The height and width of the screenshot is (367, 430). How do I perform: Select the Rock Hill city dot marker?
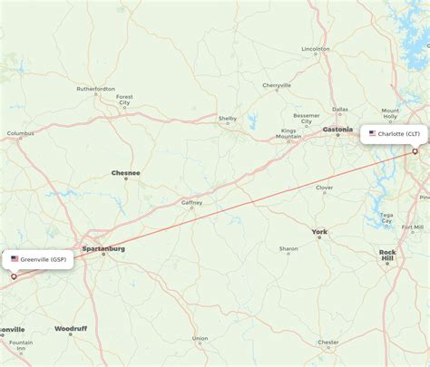pos(387,264)
